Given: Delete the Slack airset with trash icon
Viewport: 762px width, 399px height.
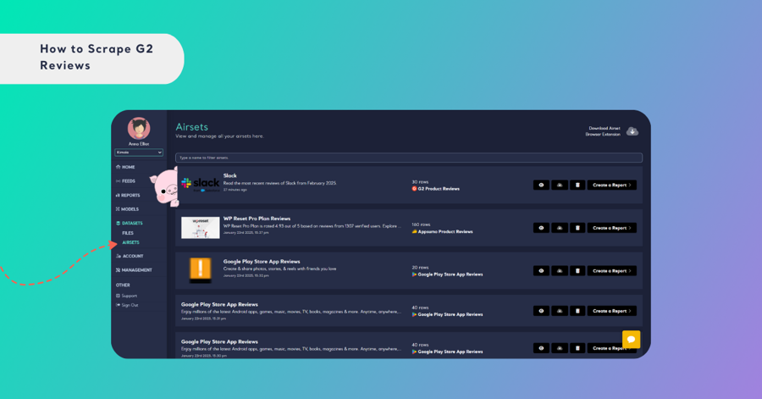Looking at the screenshot, I should coord(577,186).
